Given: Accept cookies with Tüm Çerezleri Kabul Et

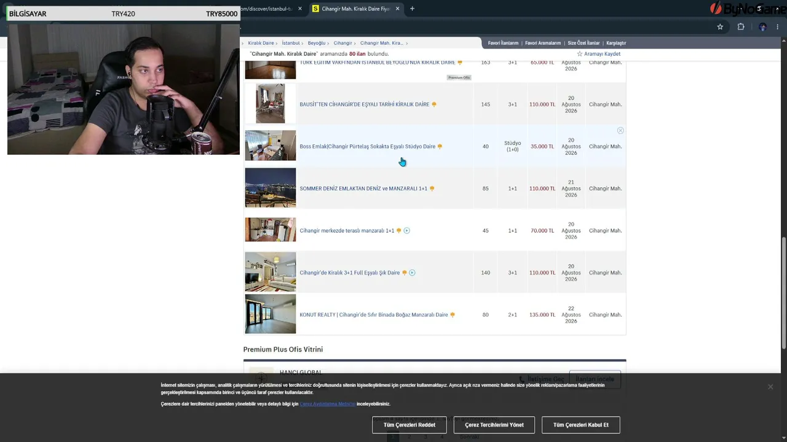Looking at the screenshot, I should click(x=581, y=425).
